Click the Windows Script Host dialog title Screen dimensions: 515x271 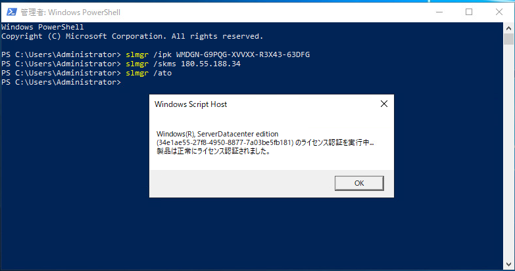point(191,104)
